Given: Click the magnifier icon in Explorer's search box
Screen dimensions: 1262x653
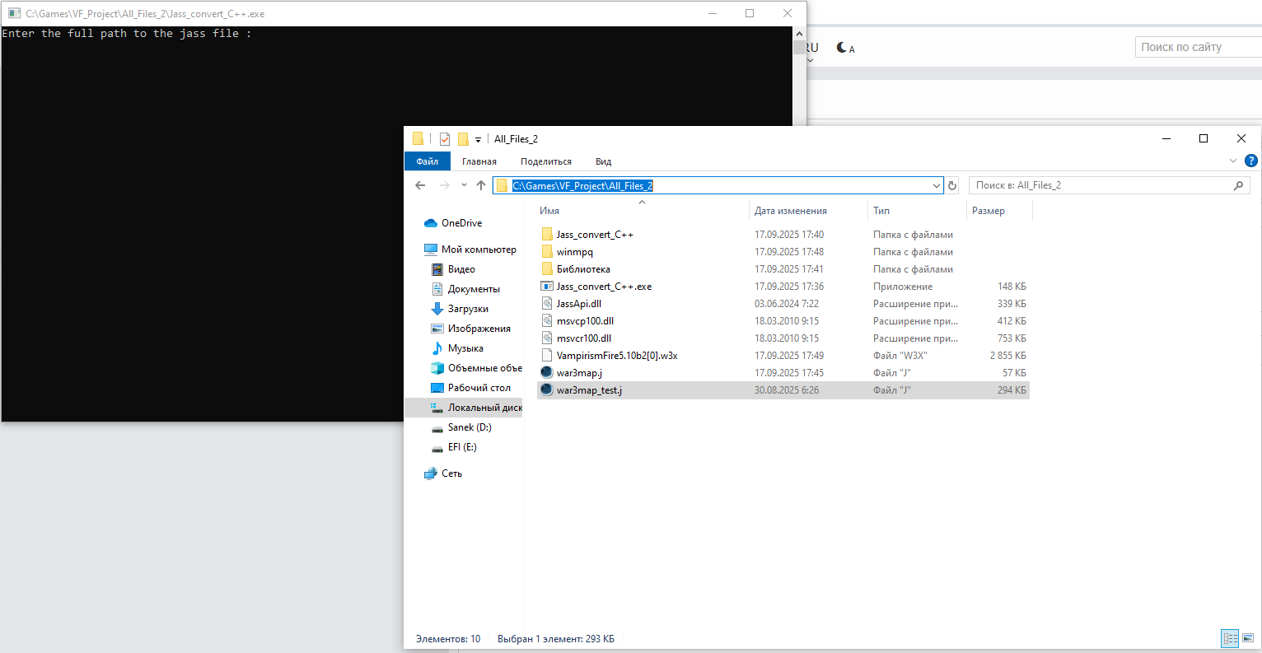Looking at the screenshot, I should pos(1238,185).
